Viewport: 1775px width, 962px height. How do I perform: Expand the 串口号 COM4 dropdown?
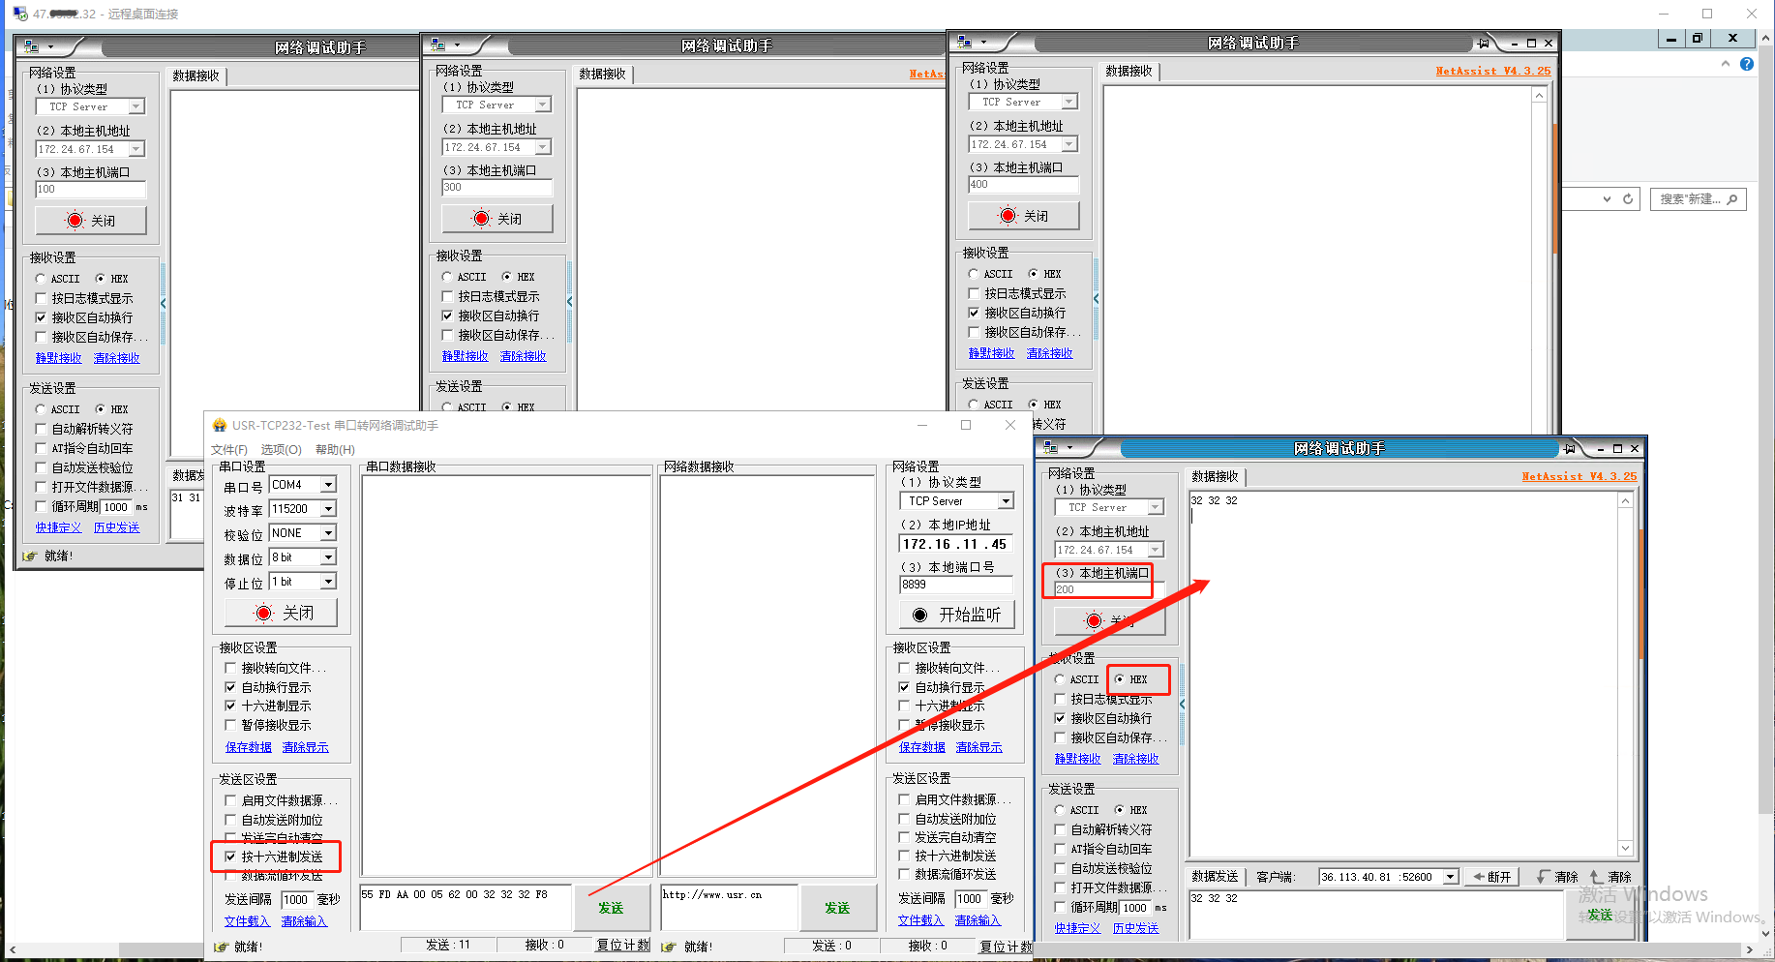tap(328, 485)
